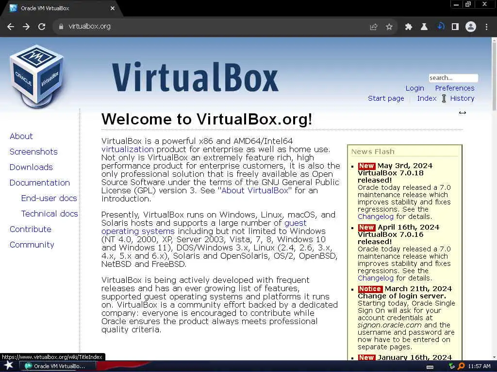Click the May 3rd, 2024 news headline

(x=395, y=173)
